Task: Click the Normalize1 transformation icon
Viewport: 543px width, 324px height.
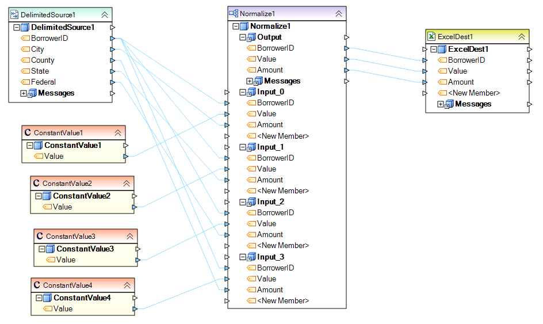Action: (234, 13)
